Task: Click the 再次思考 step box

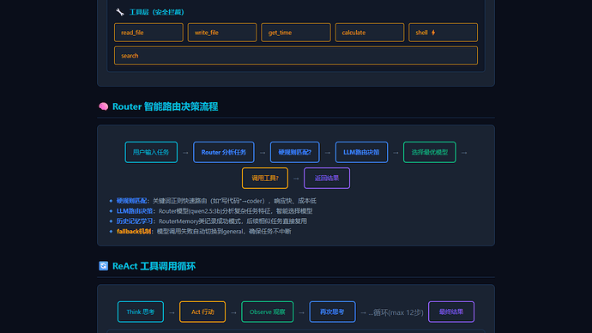Action: coord(332,312)
